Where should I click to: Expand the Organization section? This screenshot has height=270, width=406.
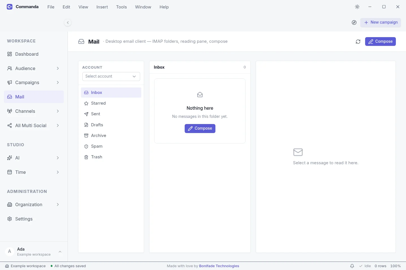pyautogui.click(x=34, y=204)
